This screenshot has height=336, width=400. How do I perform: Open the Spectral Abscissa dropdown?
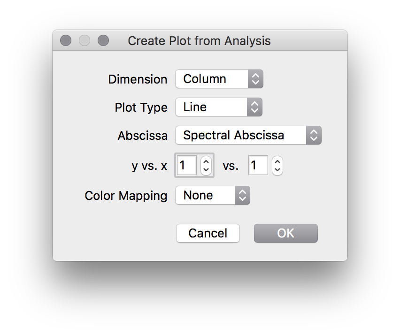click(248, 135)
